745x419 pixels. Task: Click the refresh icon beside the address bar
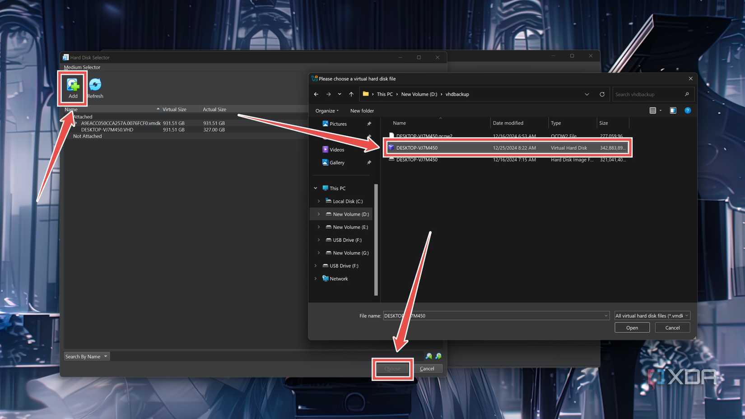(x=602, y=94)
